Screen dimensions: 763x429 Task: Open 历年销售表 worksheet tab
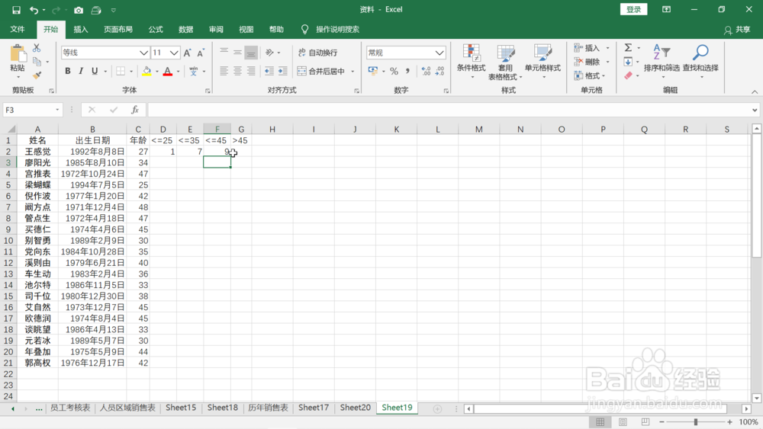pyautogui.click(x=268, y=408)
